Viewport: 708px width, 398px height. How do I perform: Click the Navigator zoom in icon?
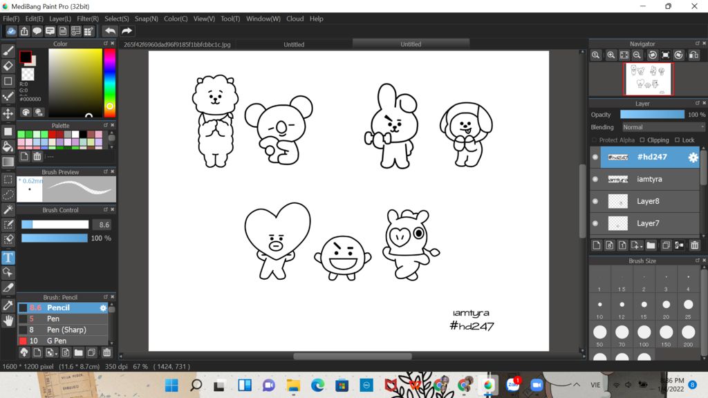point(611,55)
